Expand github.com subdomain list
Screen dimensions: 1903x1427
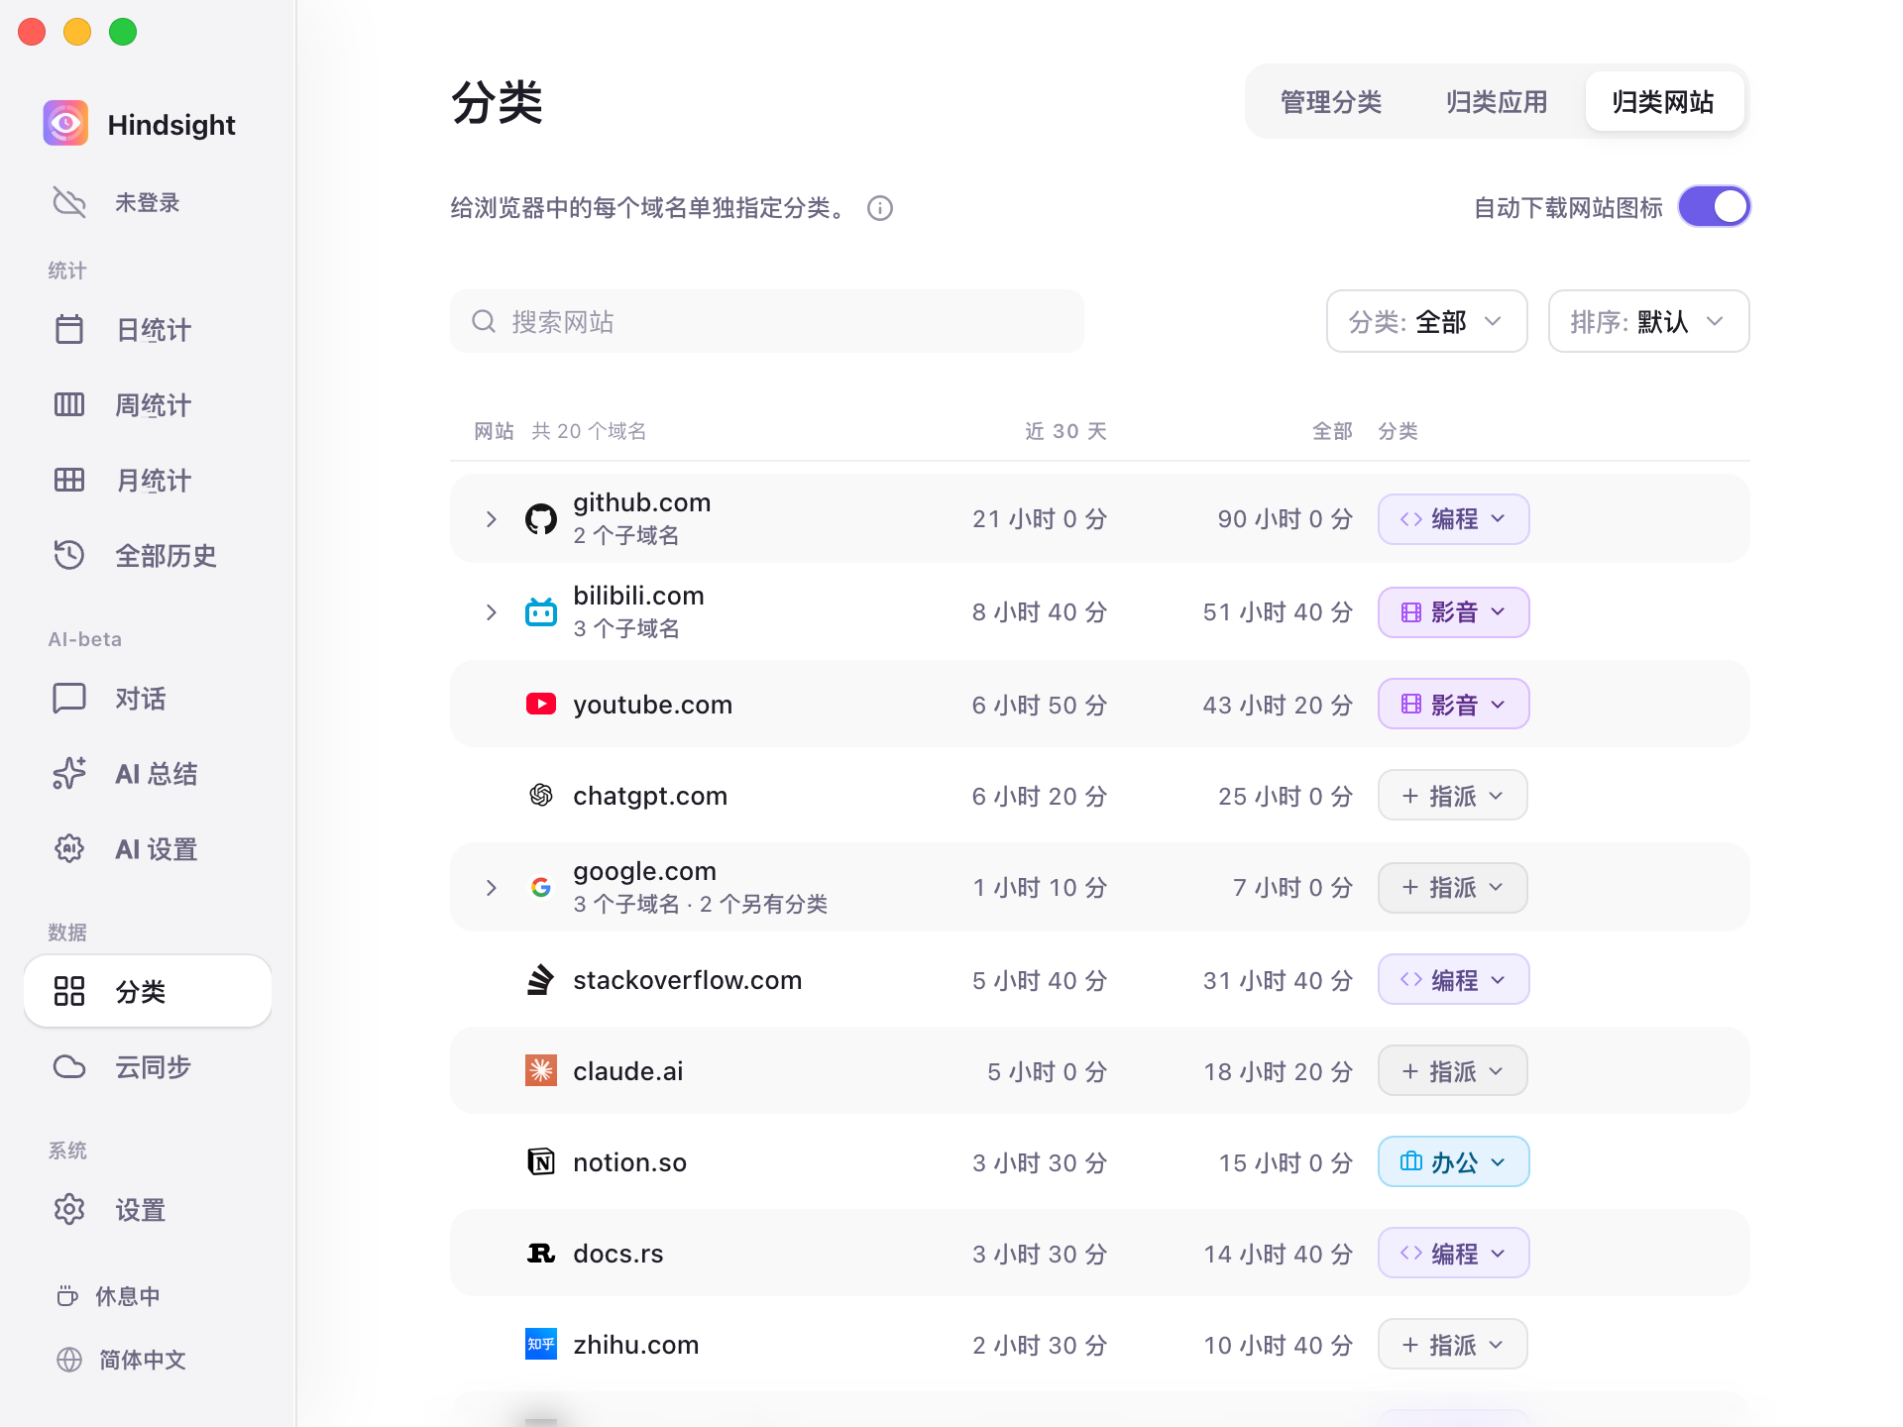tap(492, 519)
